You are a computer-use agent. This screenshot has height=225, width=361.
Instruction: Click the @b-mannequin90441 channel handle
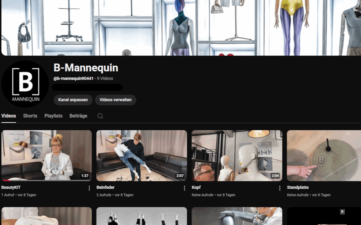(74, 79)
